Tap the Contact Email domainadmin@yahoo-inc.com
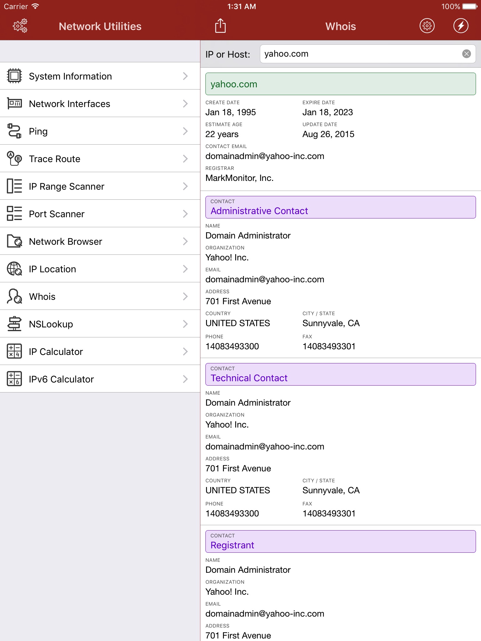The height and width of the screenshot is (641, 481). (x=265, y=156)
